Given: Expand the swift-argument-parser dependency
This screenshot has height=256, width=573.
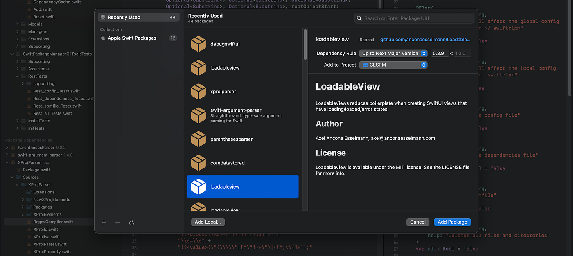Looking at the screenshot, I should (7, 155).
